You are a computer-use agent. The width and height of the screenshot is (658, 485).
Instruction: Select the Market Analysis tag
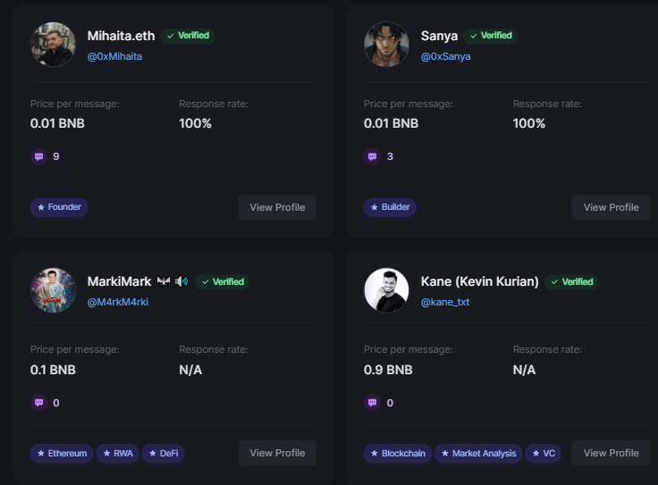(478, 453)
